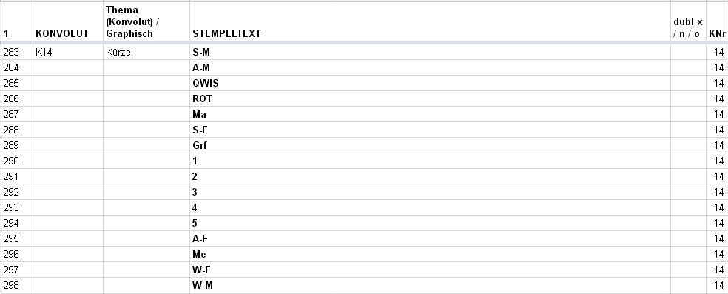Select the W-M cell in row 298
Screen dimensions: 728x294
coord(430,285)
